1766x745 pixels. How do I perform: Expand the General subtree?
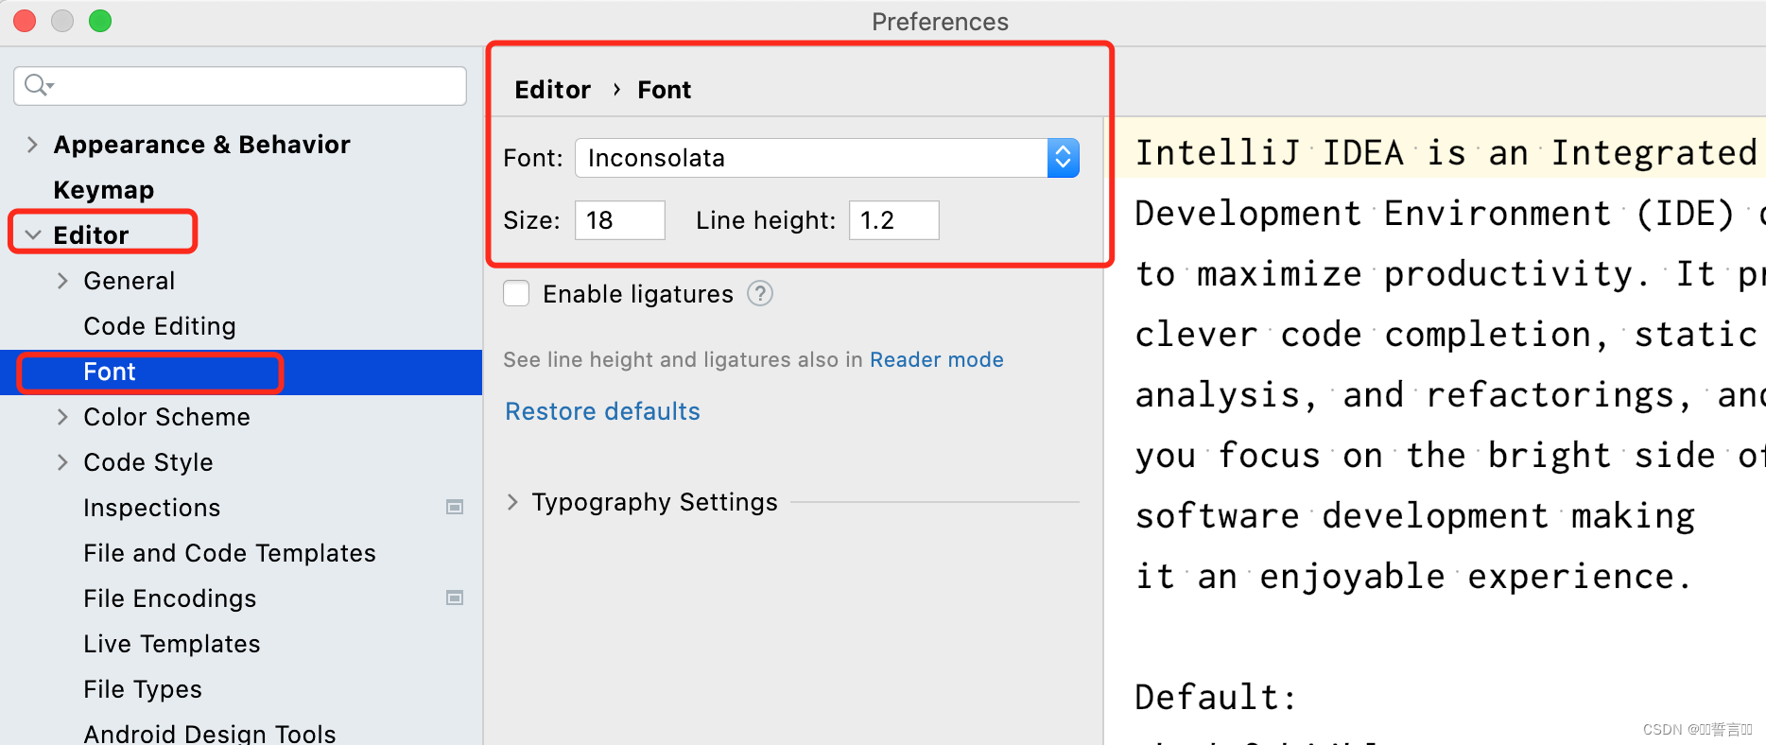click(62, 281)
